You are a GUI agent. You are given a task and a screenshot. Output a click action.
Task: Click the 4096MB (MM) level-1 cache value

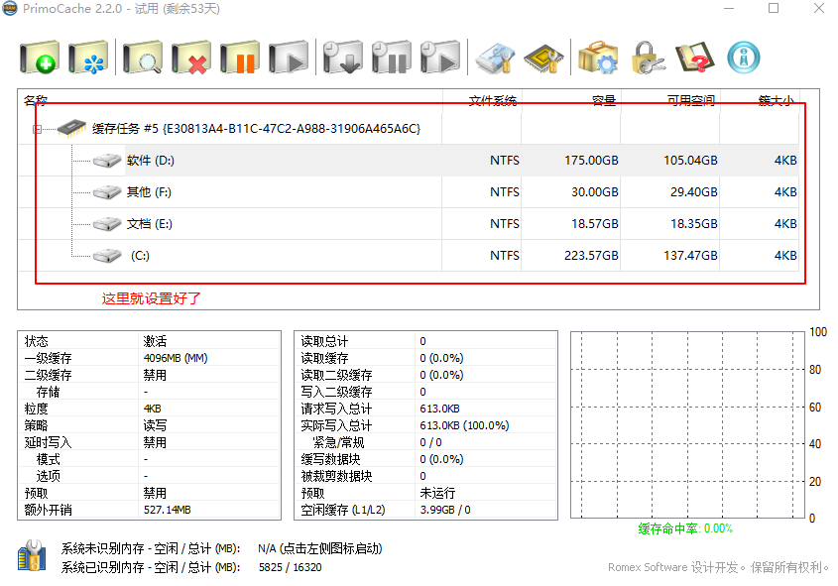(x=176, y=358)
